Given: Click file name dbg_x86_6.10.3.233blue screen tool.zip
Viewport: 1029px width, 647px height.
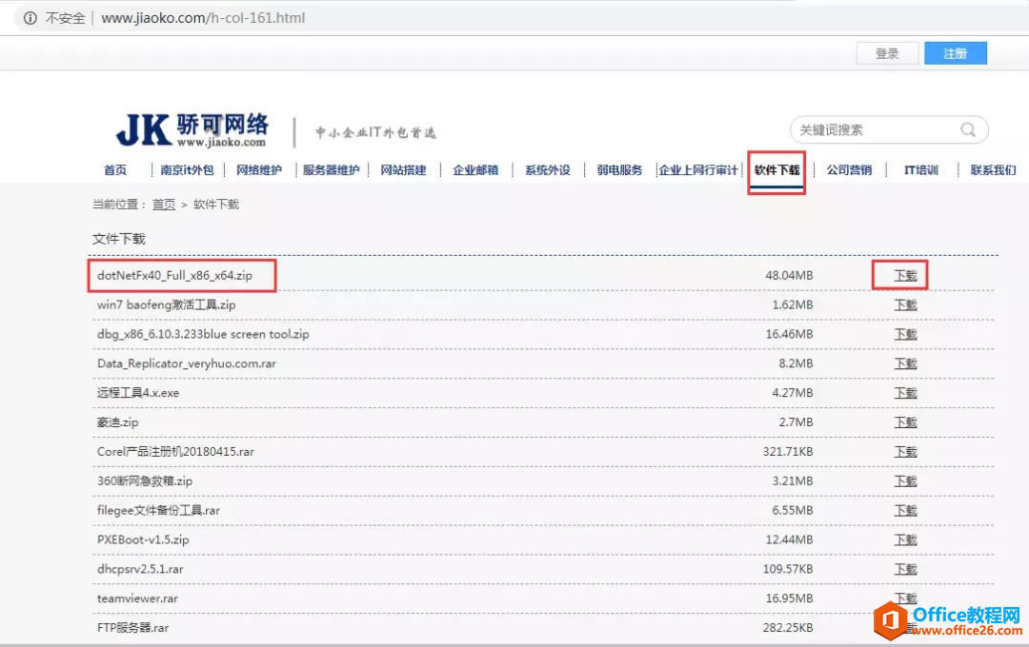Looking at the screenshot, I should (x=203, y=334).
